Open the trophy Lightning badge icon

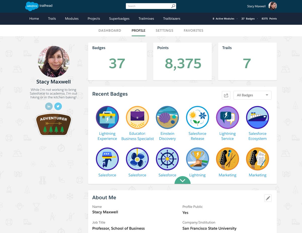[x=198, y=159]
